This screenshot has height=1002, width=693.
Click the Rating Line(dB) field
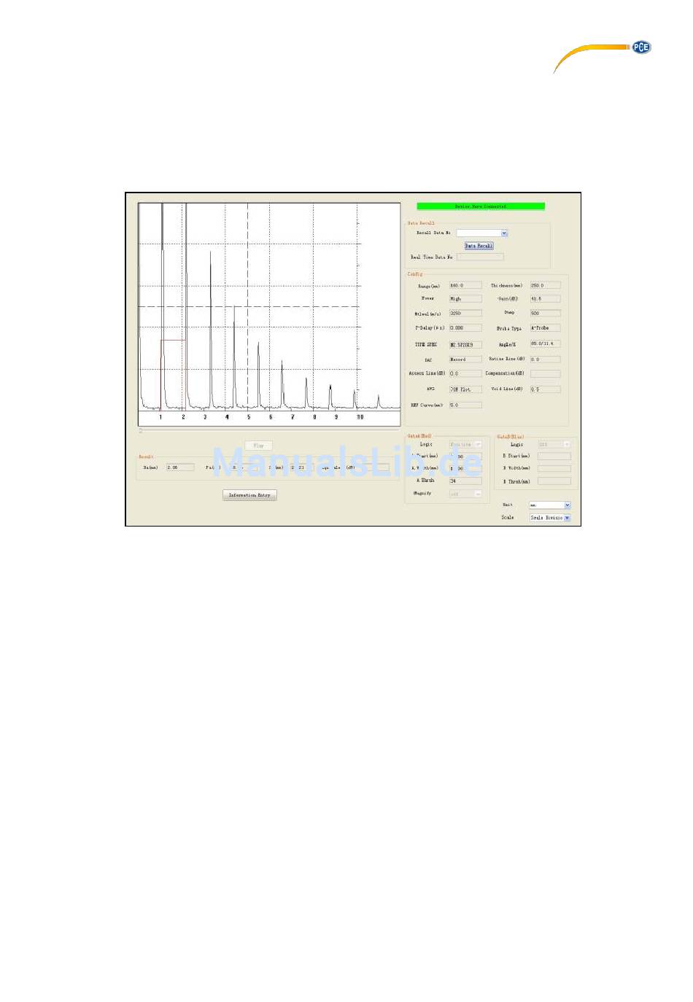pyautogui.click(x=546, y=360)
